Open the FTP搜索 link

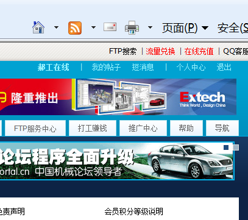click(x=122, y=51)
